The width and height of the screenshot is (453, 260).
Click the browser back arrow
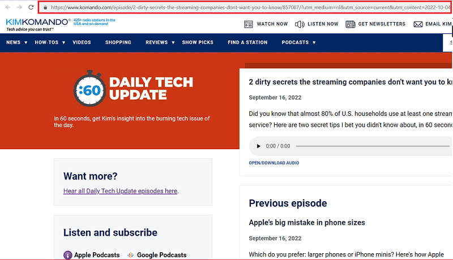click(8, 7)
